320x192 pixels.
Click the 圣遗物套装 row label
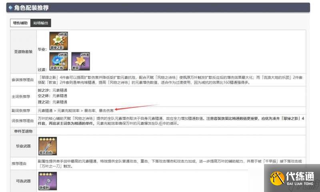tap(23, 52)
